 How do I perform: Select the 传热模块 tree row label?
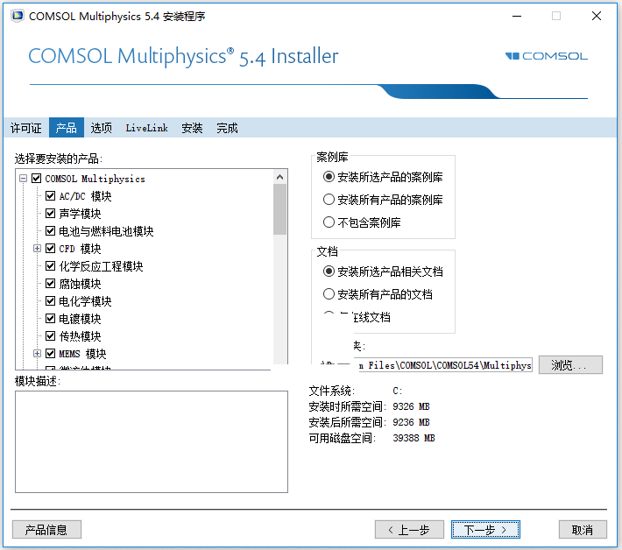pyautogui.click(x=80, y=336)
